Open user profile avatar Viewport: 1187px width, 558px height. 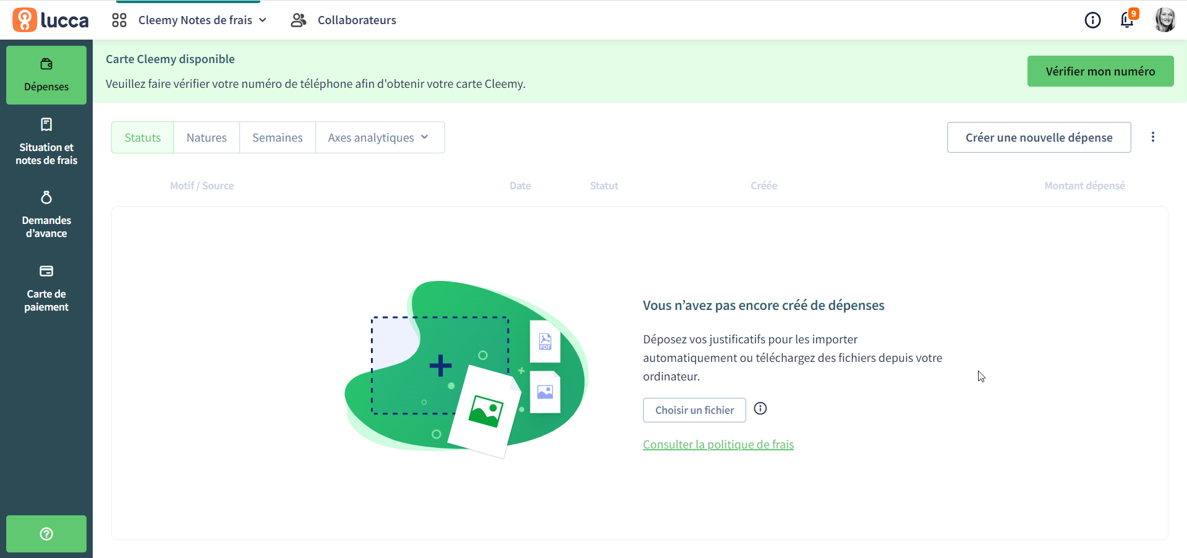tap(1165, 20)
